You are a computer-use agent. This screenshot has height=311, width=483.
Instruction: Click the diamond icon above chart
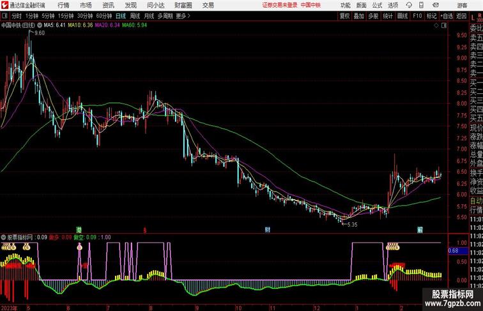point(436,26)
